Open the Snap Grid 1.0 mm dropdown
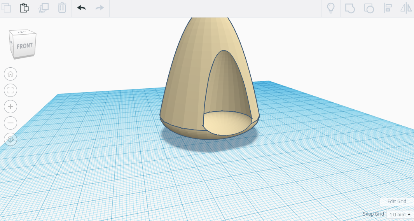414x221 pixels. (x=400, y=214)
